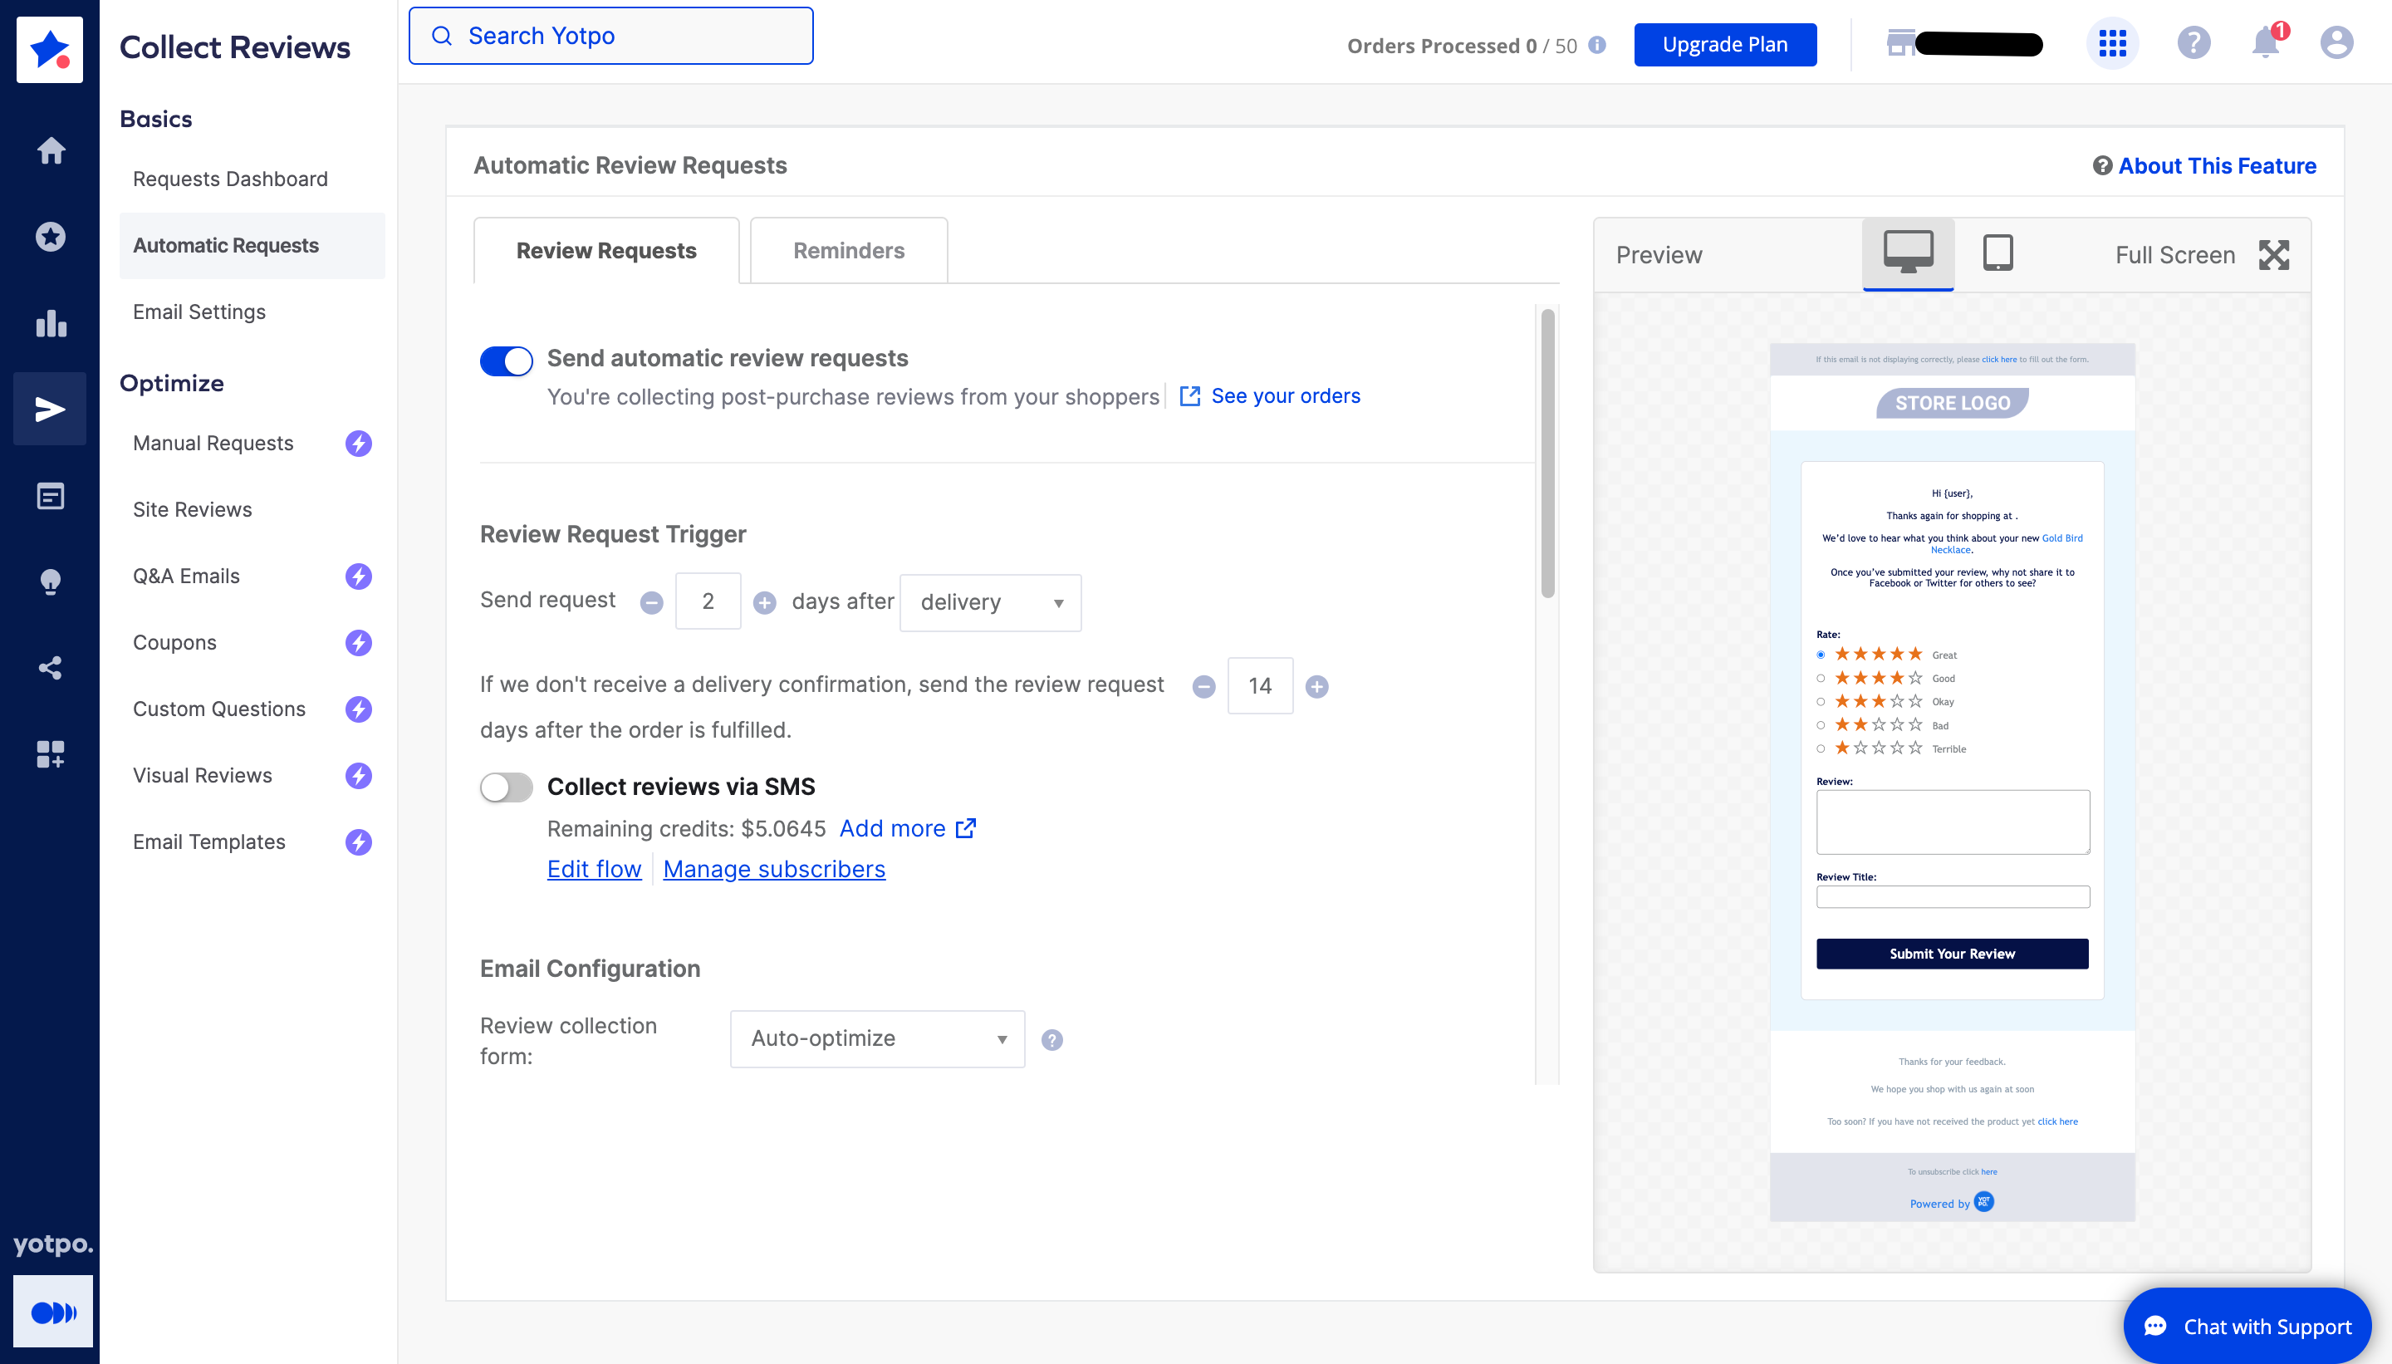Open Requests Dashboard menu item
This screenshot has width=2392, height=1364.
pos(230,178)
